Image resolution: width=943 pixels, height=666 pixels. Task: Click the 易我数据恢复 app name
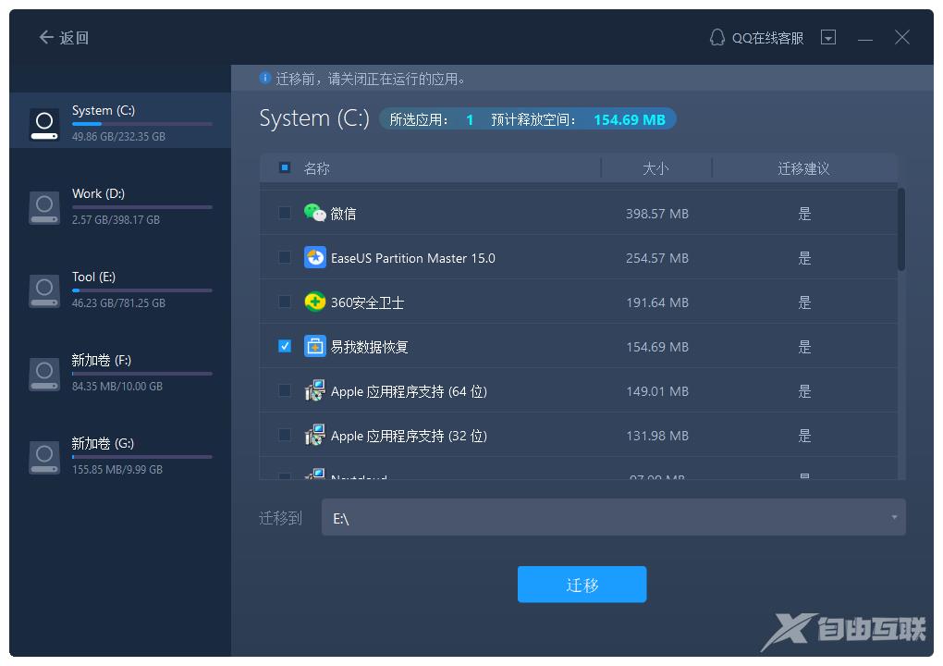369,347
